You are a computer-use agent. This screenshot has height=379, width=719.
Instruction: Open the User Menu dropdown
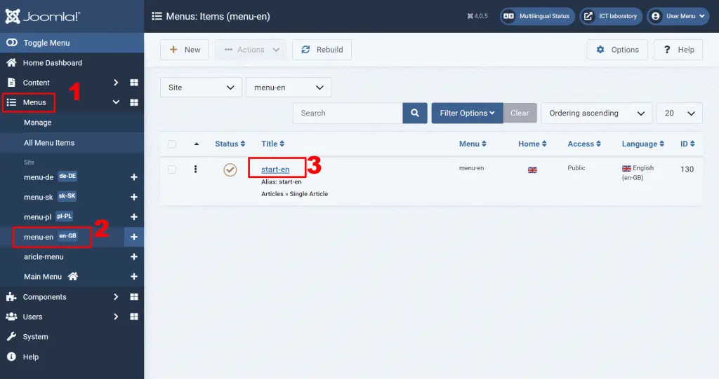point(678,16)
